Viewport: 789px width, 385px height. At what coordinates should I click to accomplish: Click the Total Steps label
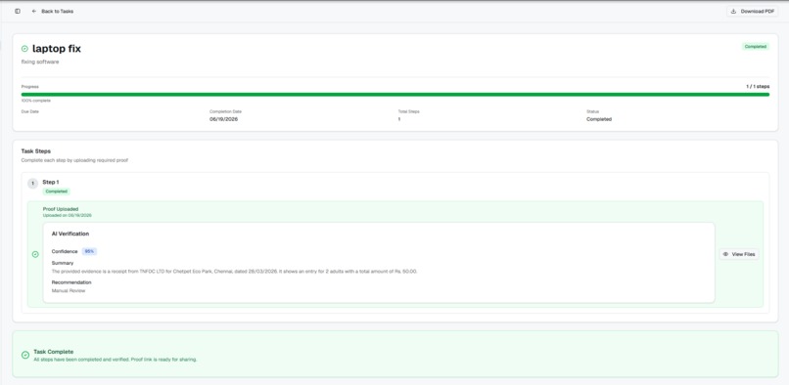click(x=408, y=111)
